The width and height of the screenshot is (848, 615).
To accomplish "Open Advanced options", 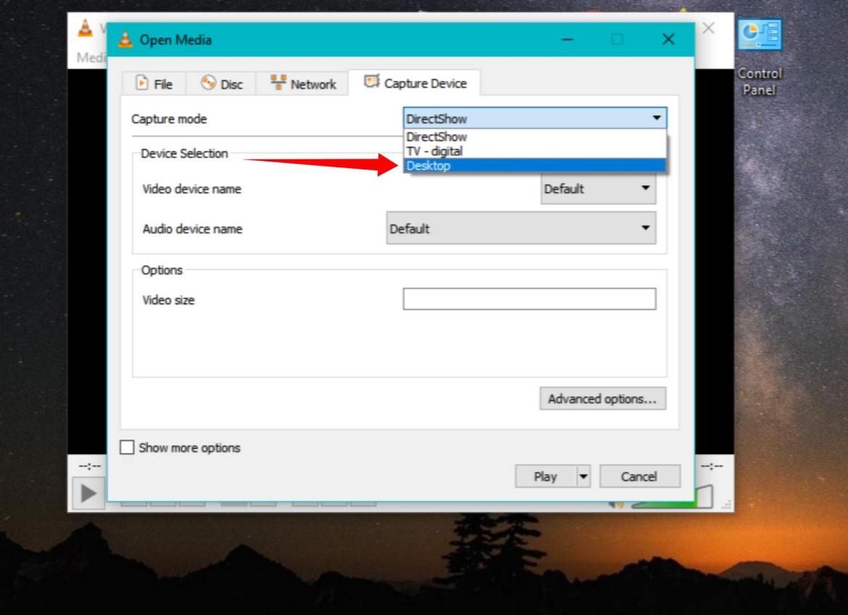I will (x=602, y=398).
